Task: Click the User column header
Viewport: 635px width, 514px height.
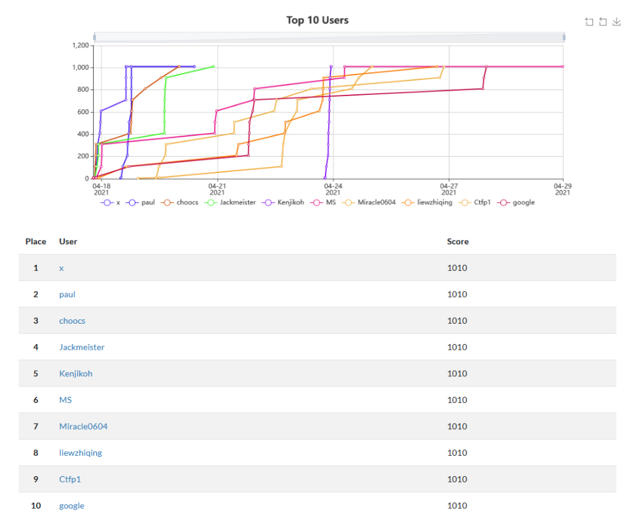Action: tap(68, 241)
